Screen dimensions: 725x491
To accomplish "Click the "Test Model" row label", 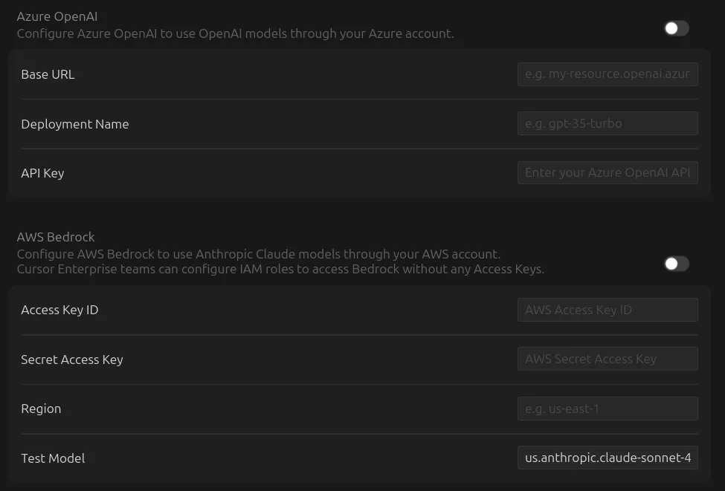I will point(53,458).
